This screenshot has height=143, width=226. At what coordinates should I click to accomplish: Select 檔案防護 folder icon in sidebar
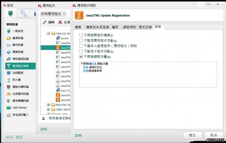coord(8,38)
